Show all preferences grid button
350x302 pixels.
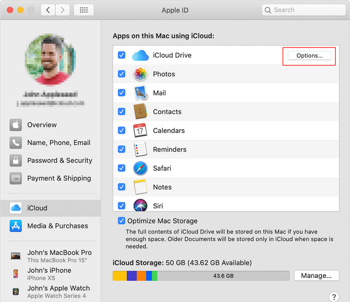(x=83, y=10)
